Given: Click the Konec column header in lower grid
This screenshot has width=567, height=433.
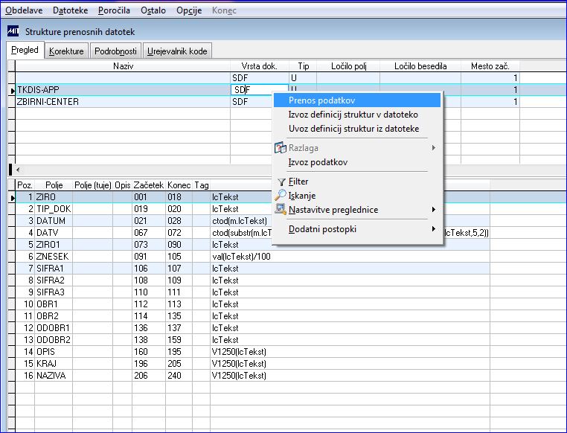Looking at the screenshot, I should click(179, 185).
